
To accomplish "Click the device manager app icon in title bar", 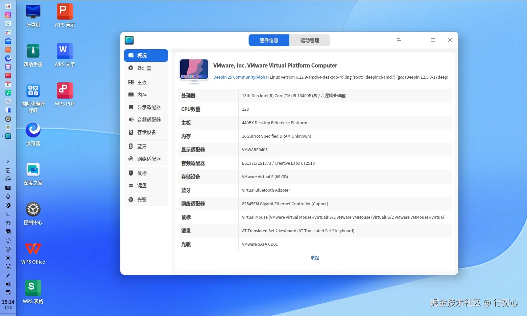I will coord(129,40).
